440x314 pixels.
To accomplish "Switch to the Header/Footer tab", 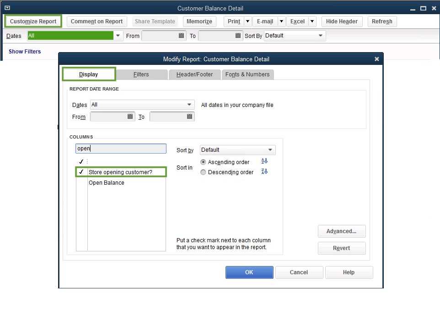I will (x=194, y=75).
